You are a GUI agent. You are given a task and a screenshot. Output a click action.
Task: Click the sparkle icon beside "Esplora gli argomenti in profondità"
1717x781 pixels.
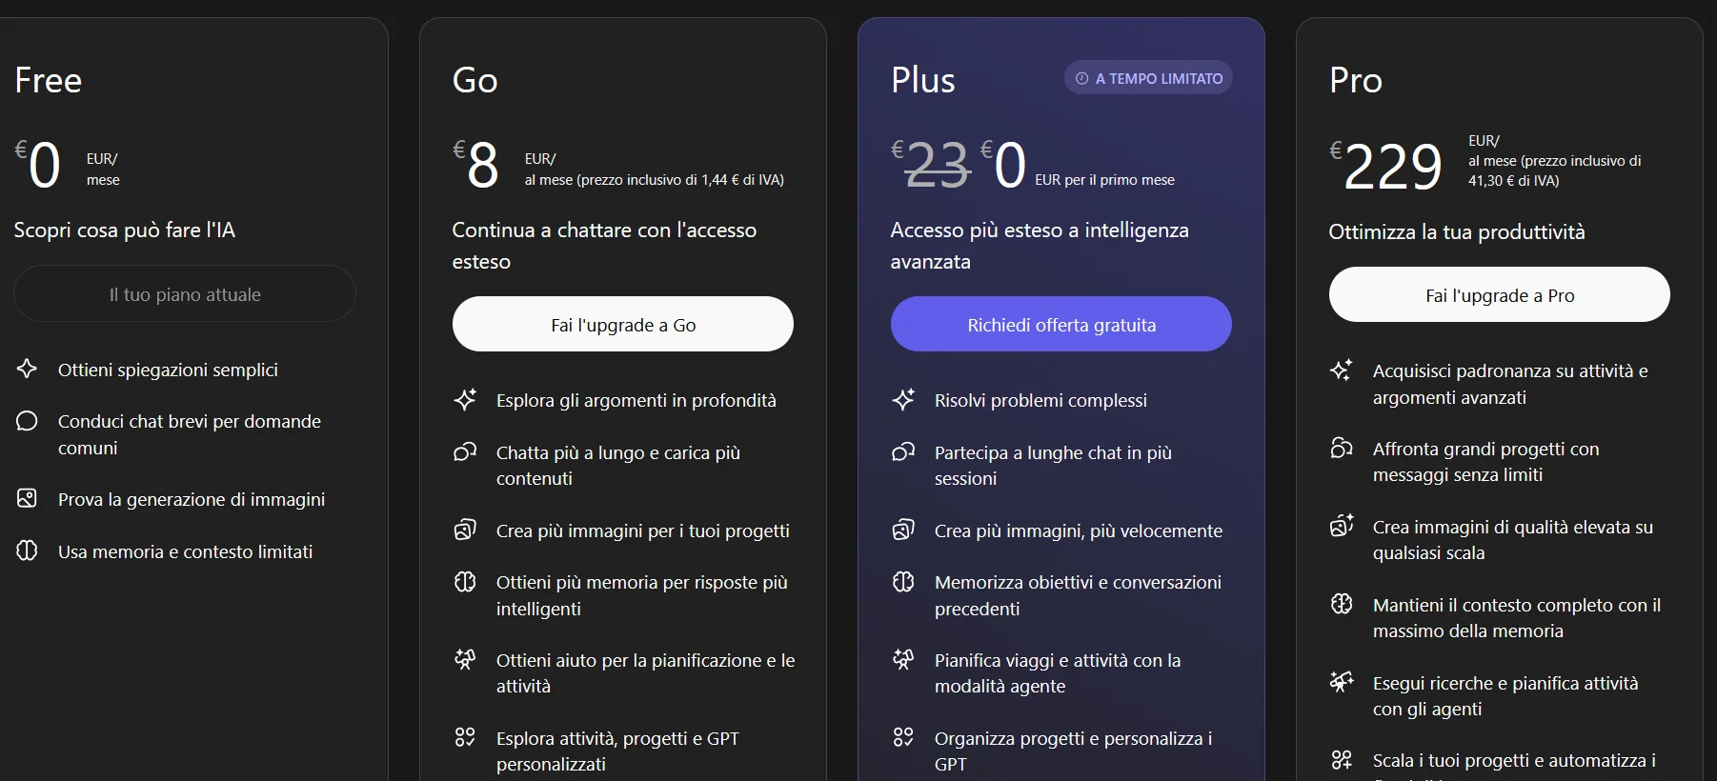(466, 400)
